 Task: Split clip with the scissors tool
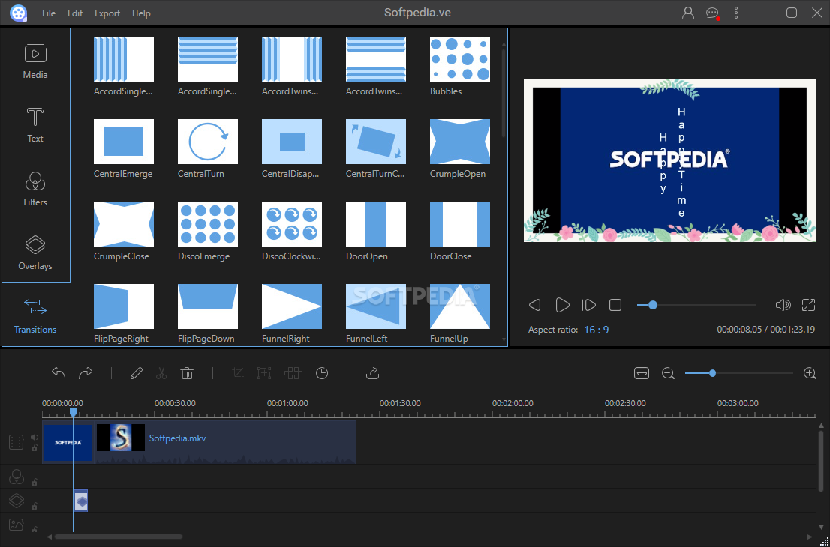tap(161, 373)
